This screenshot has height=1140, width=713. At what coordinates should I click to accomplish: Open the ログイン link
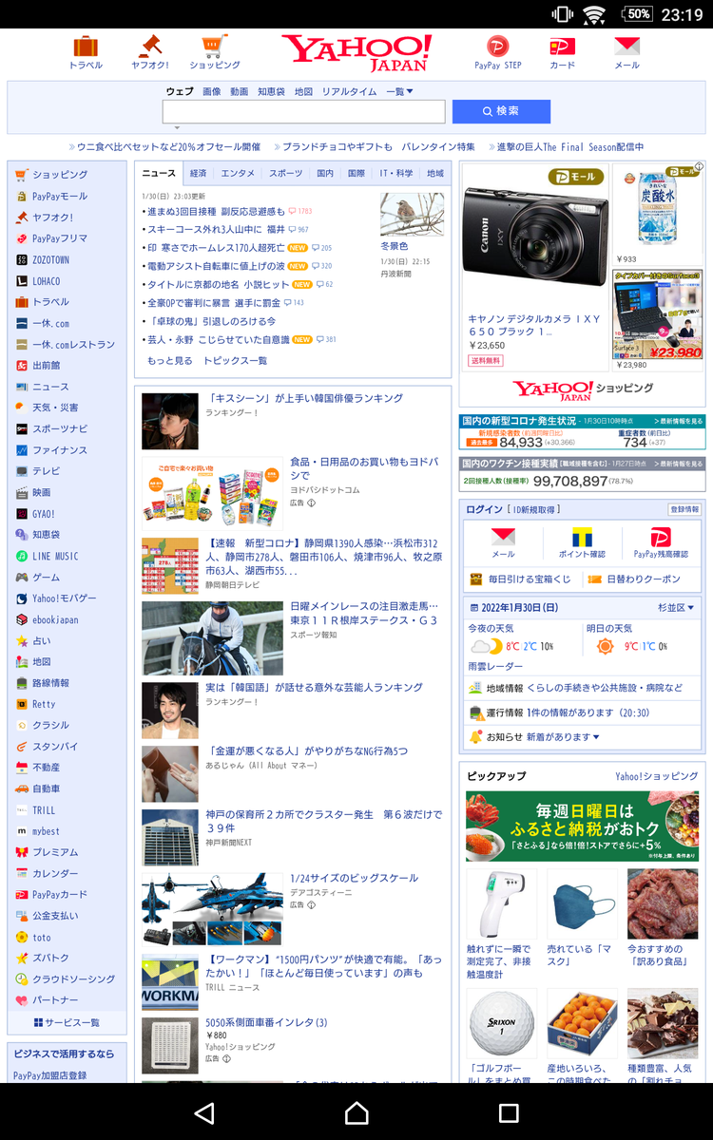click(484, 509)
